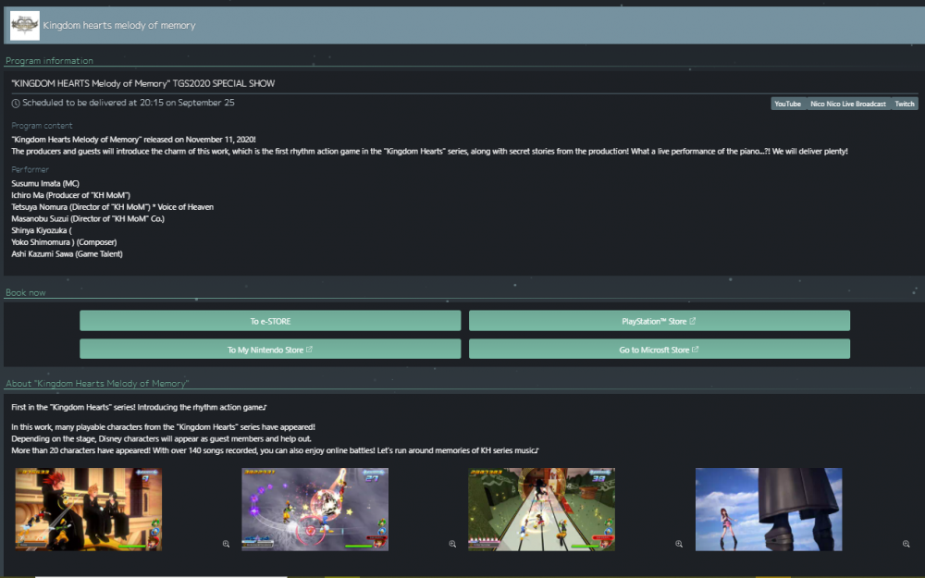Open the fourth screenshot with blue sky
Screen dimensions: 925x578
(769, 510)
